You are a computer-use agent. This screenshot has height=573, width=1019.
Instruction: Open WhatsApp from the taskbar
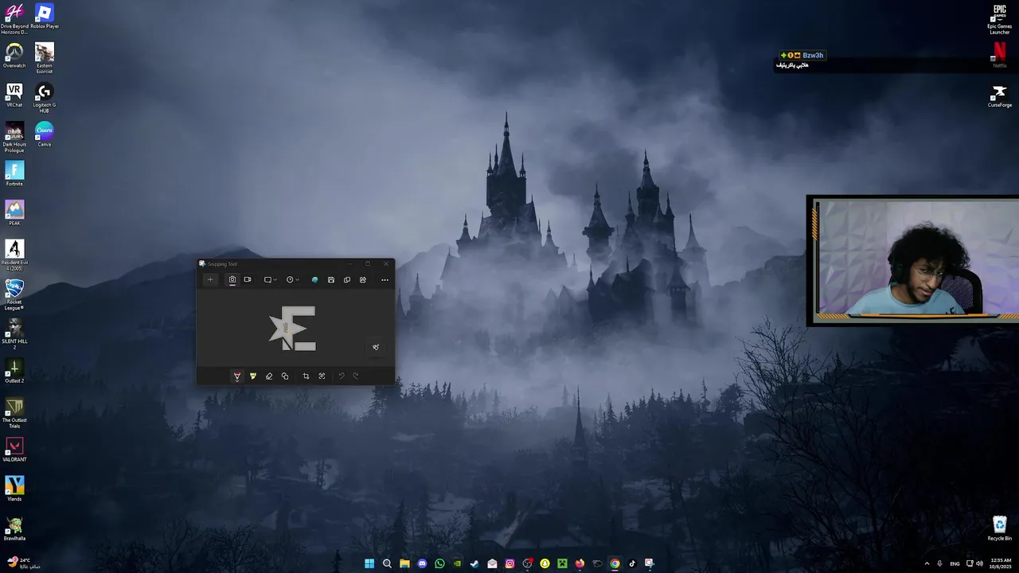tap(439, 563)
